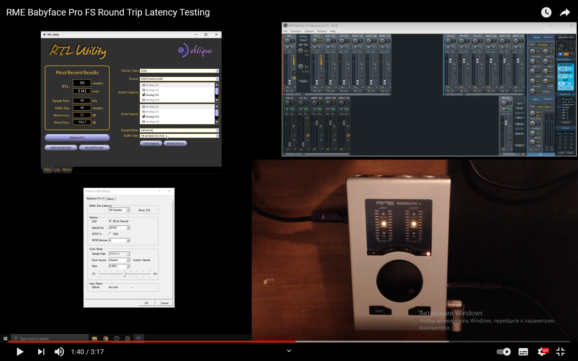Open RTL Utility Sample Rate dropdown

click(179, 130)
